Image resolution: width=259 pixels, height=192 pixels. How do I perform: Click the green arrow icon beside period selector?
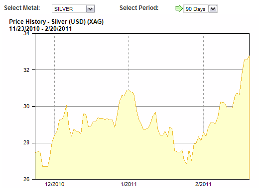tap(179, 8)
